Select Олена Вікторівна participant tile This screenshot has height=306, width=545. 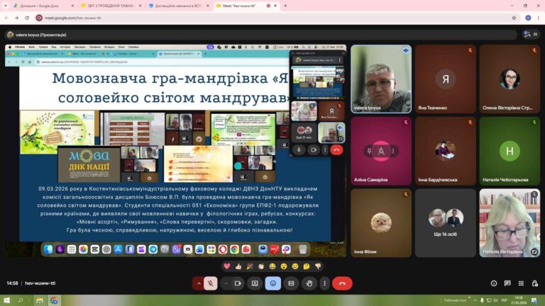(510, 79)
